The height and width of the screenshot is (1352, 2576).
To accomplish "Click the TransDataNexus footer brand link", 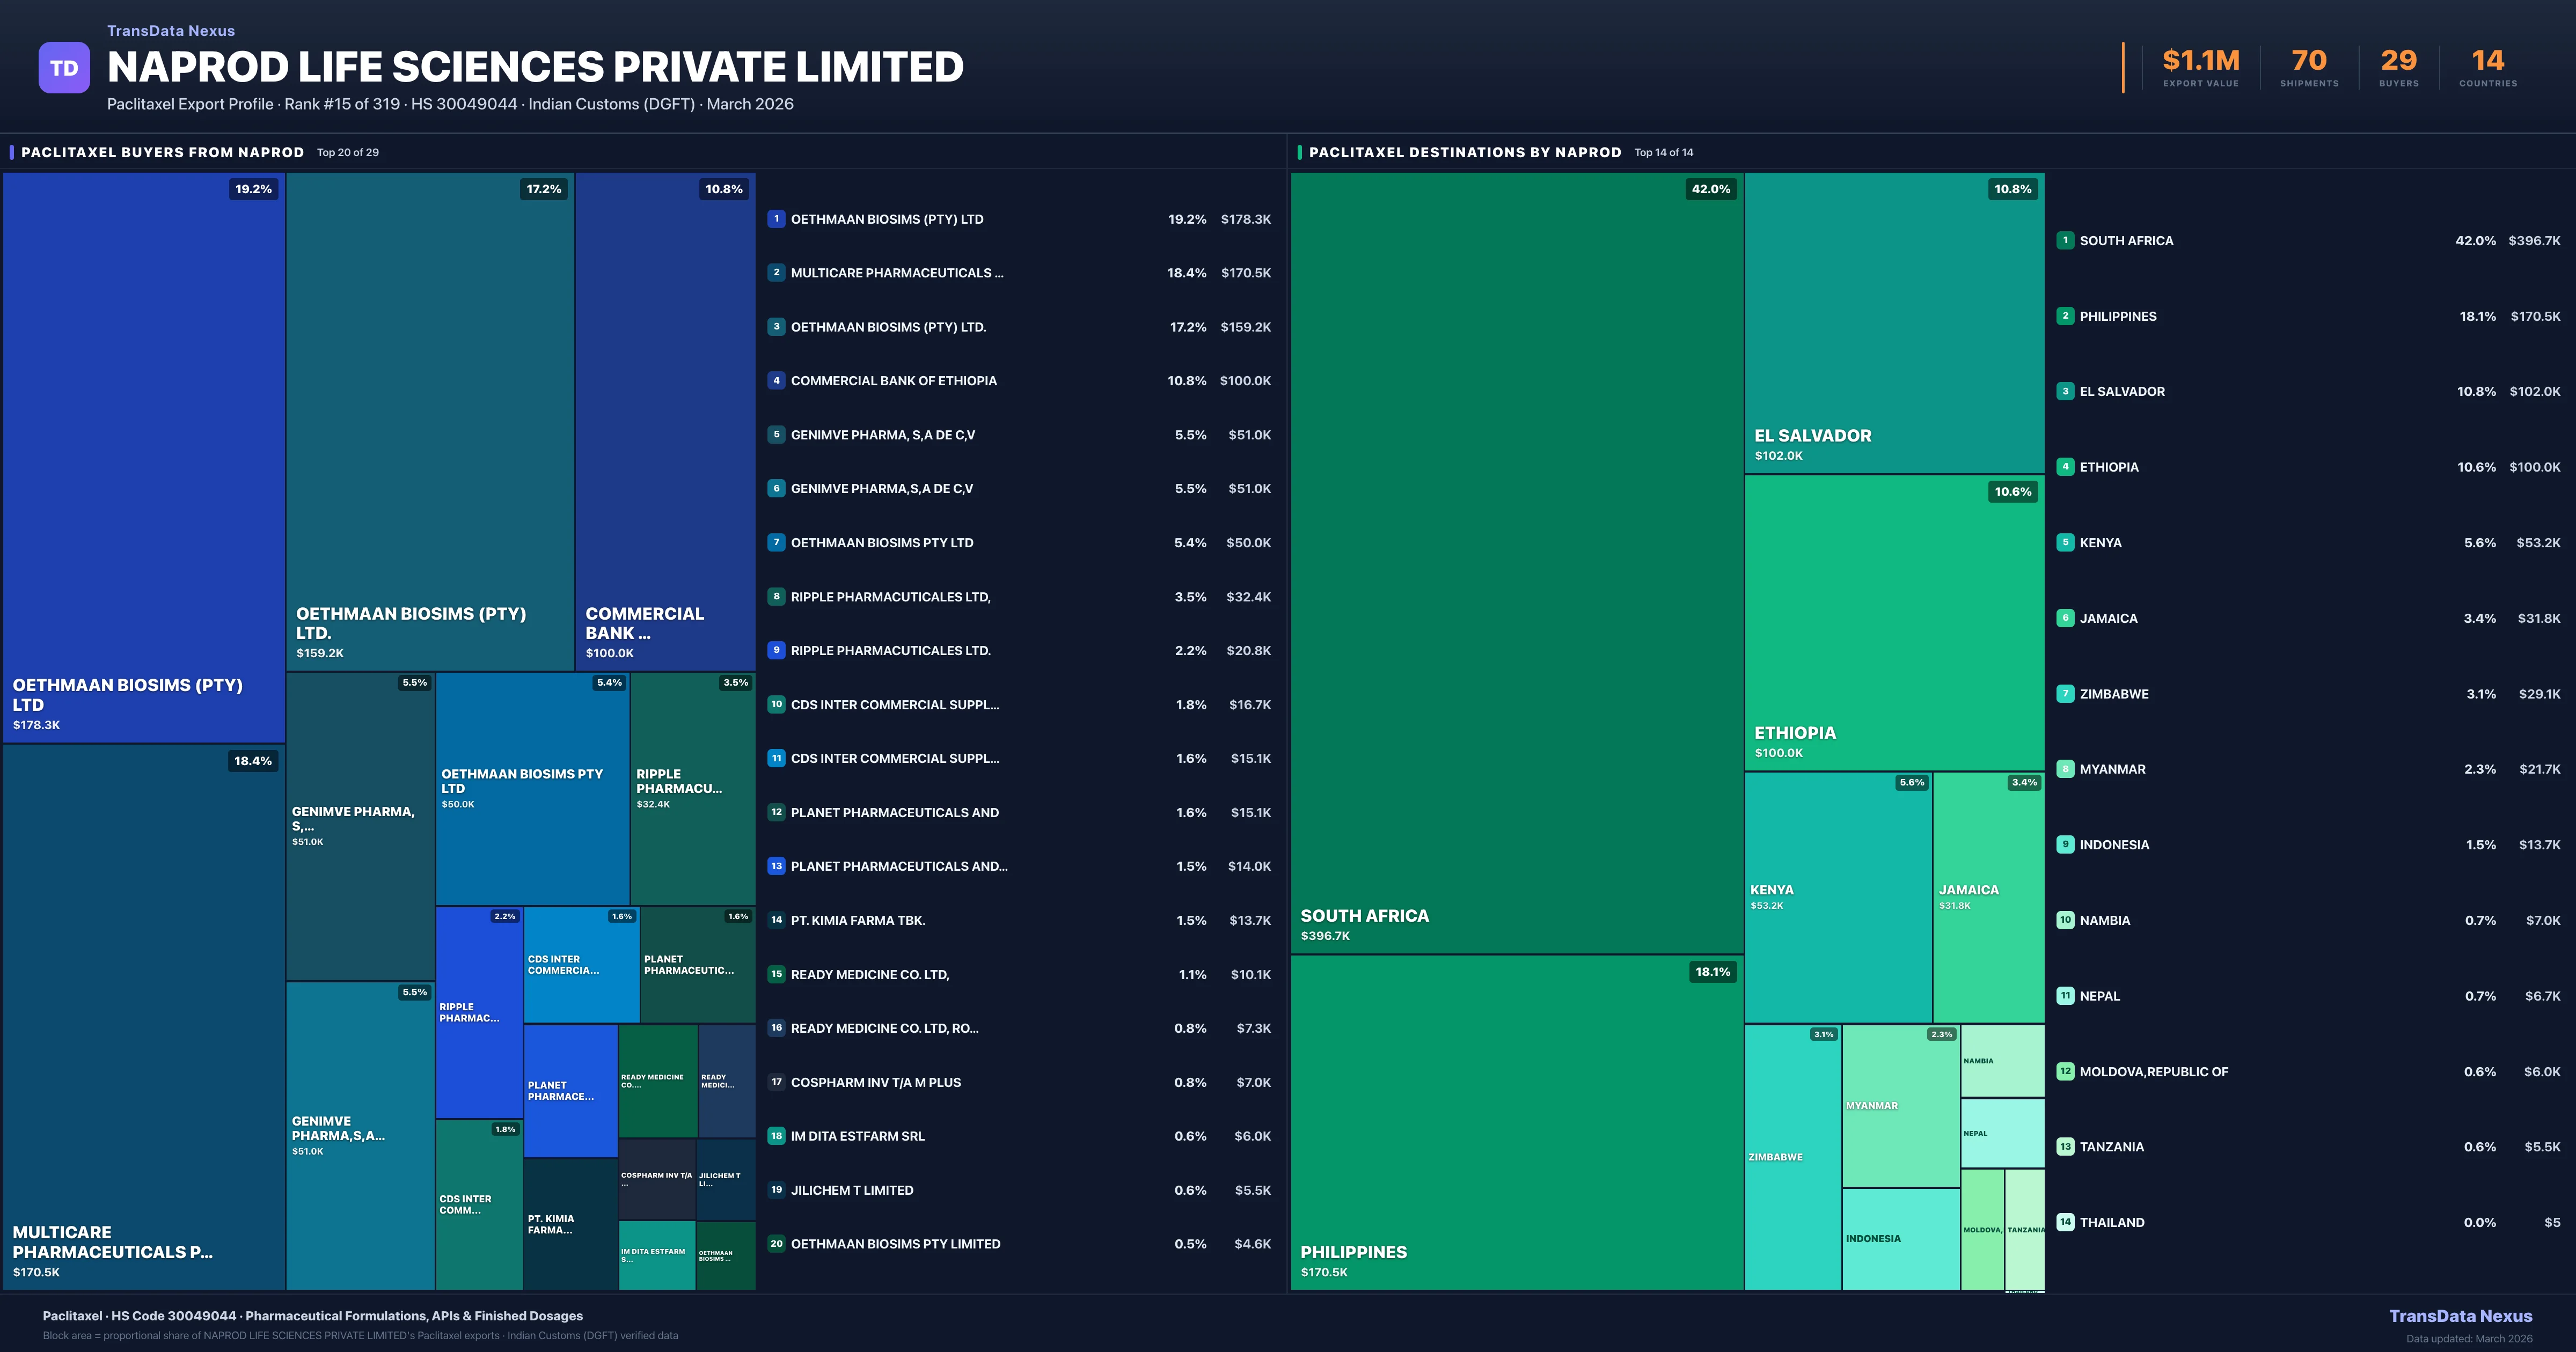I will click(x=2460, y=1316).
